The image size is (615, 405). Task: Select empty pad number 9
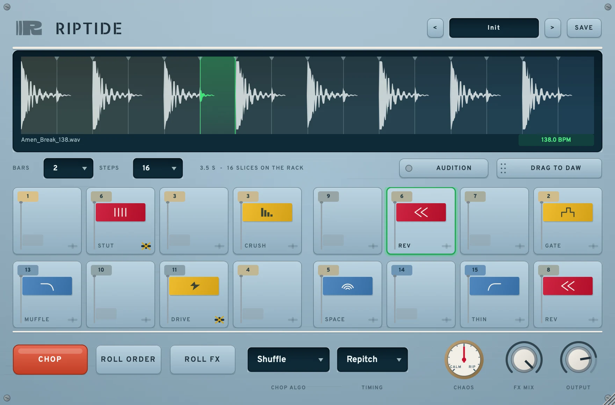(x=348, y=221)
